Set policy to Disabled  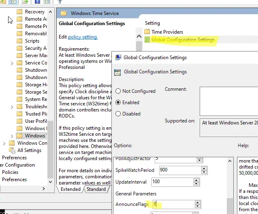coord(118,114)
